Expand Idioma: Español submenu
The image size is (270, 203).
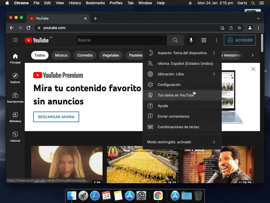(182, 63)
